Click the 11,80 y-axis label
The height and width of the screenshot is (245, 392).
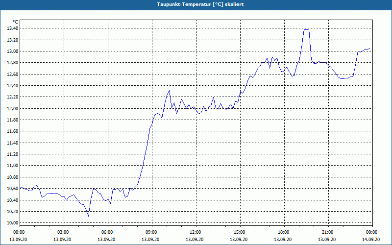pyautogui.click(x=12, y=120)
